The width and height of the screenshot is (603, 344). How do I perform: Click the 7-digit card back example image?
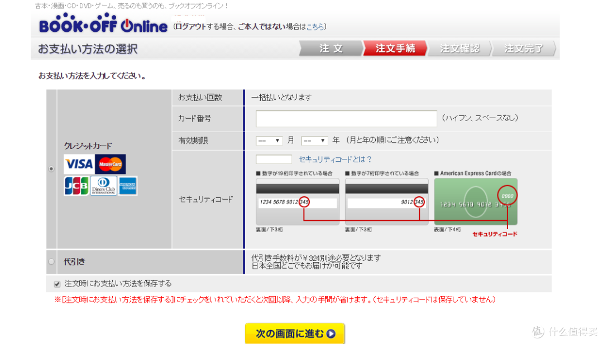tap(386, 201)
